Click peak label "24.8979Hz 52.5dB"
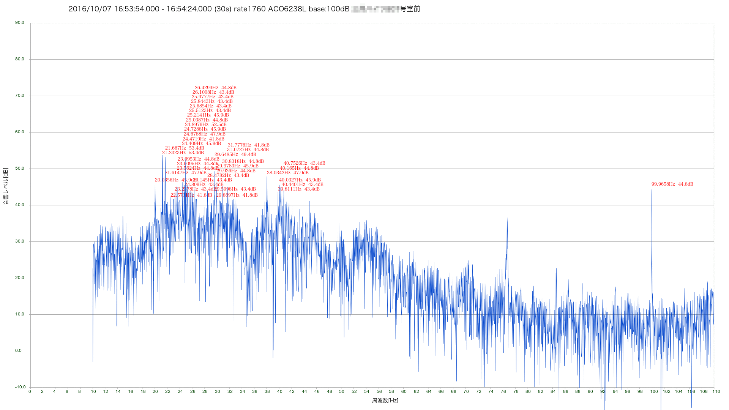 (x=206, y=125)
